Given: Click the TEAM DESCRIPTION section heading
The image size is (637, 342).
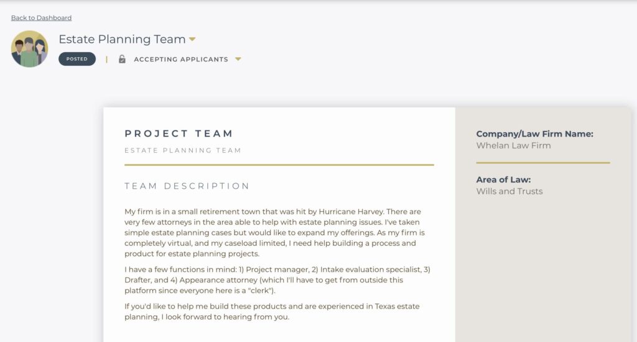Looking at the screenshot, I should click(x=187, y=186).
